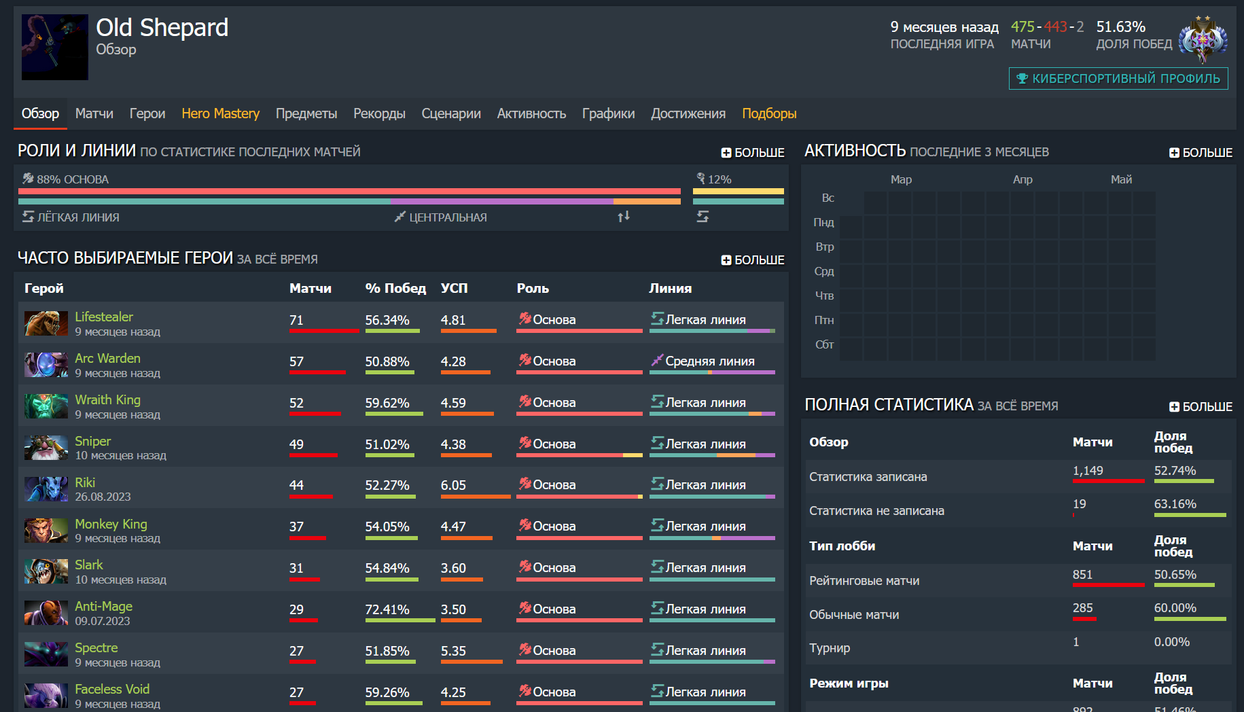Expand БОЛЬШЕ in the Активность section
This screenshot has width=1244, height=712.
1201,152
